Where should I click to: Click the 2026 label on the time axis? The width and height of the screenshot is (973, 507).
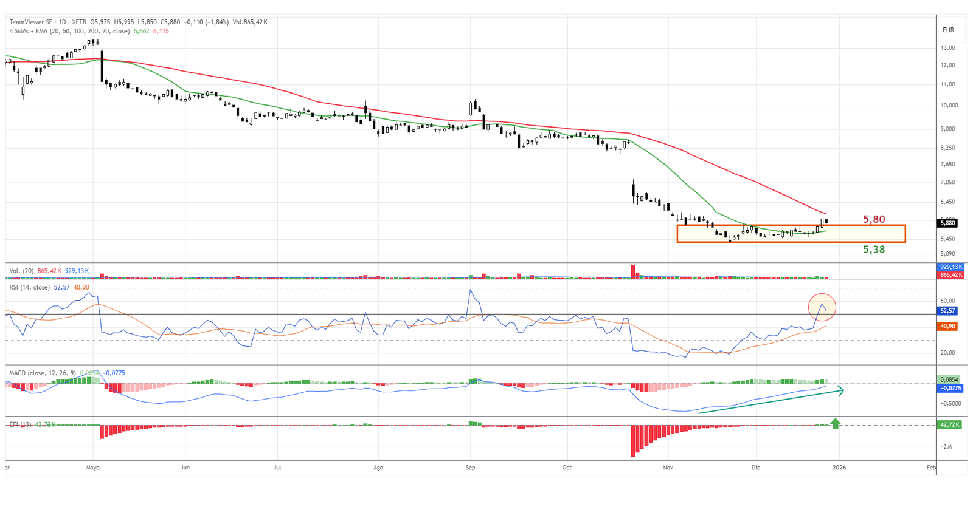pyautogui.click(x=839, y=468)
